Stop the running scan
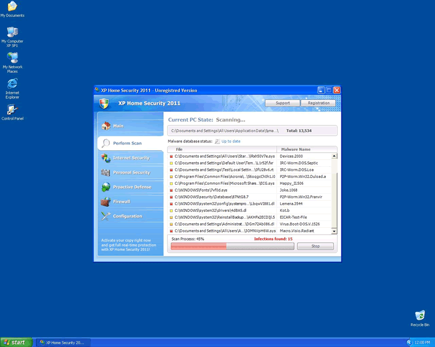Screen dimensions: 435x347 315,246
